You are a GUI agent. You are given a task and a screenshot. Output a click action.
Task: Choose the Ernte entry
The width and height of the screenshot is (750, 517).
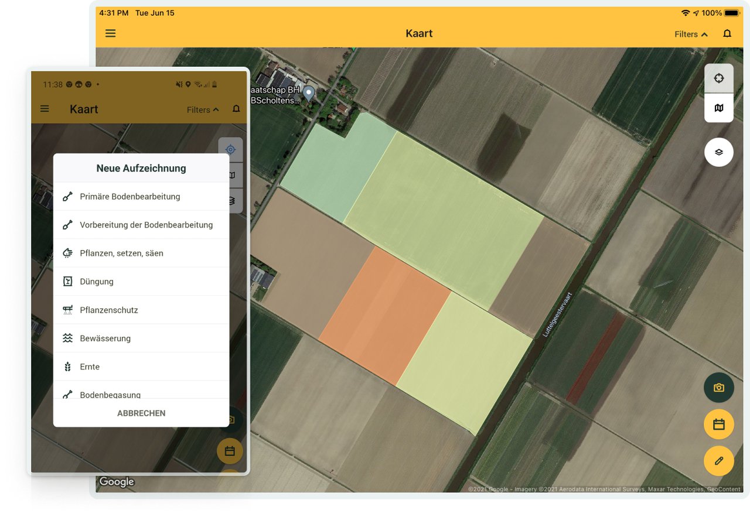(141, 367)
